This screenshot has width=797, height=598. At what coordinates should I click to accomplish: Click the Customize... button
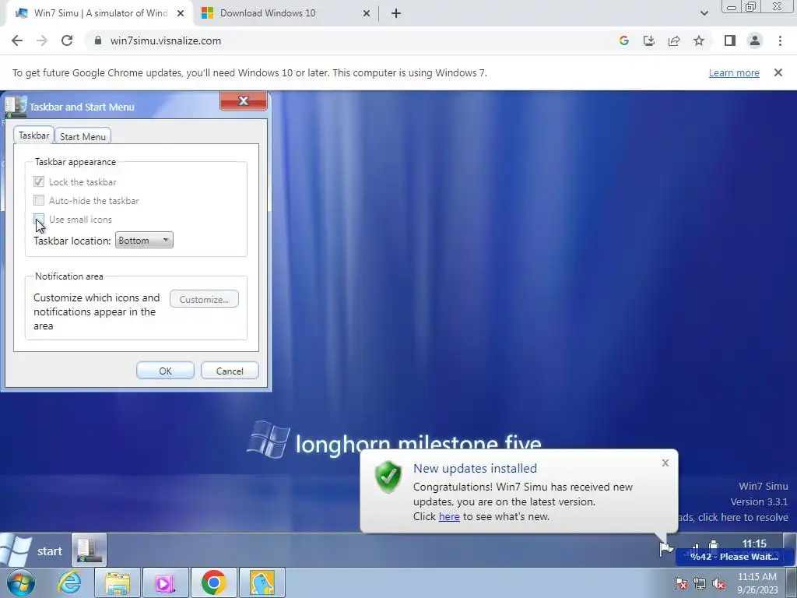click(204, 299)
